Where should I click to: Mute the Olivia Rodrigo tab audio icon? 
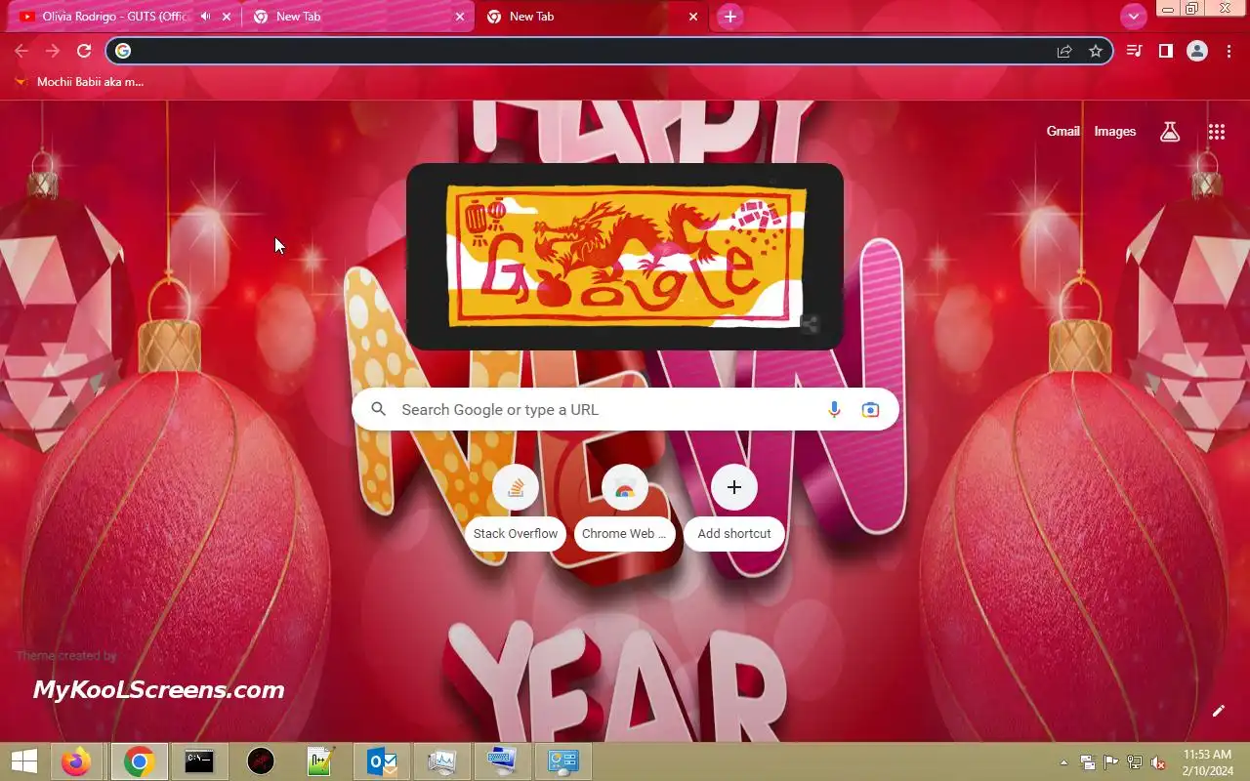[x=205, y=17]
